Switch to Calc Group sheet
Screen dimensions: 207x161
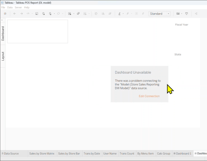164,154
